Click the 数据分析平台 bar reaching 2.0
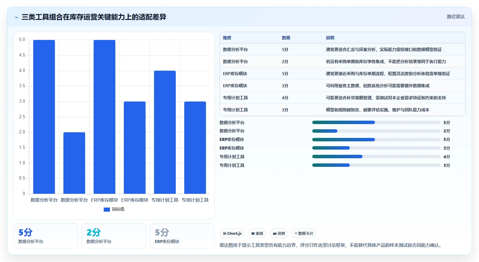 click(x=74, y=163)
